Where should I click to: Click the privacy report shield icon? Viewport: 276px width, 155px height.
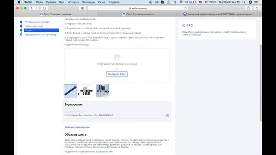click(82, 8)
